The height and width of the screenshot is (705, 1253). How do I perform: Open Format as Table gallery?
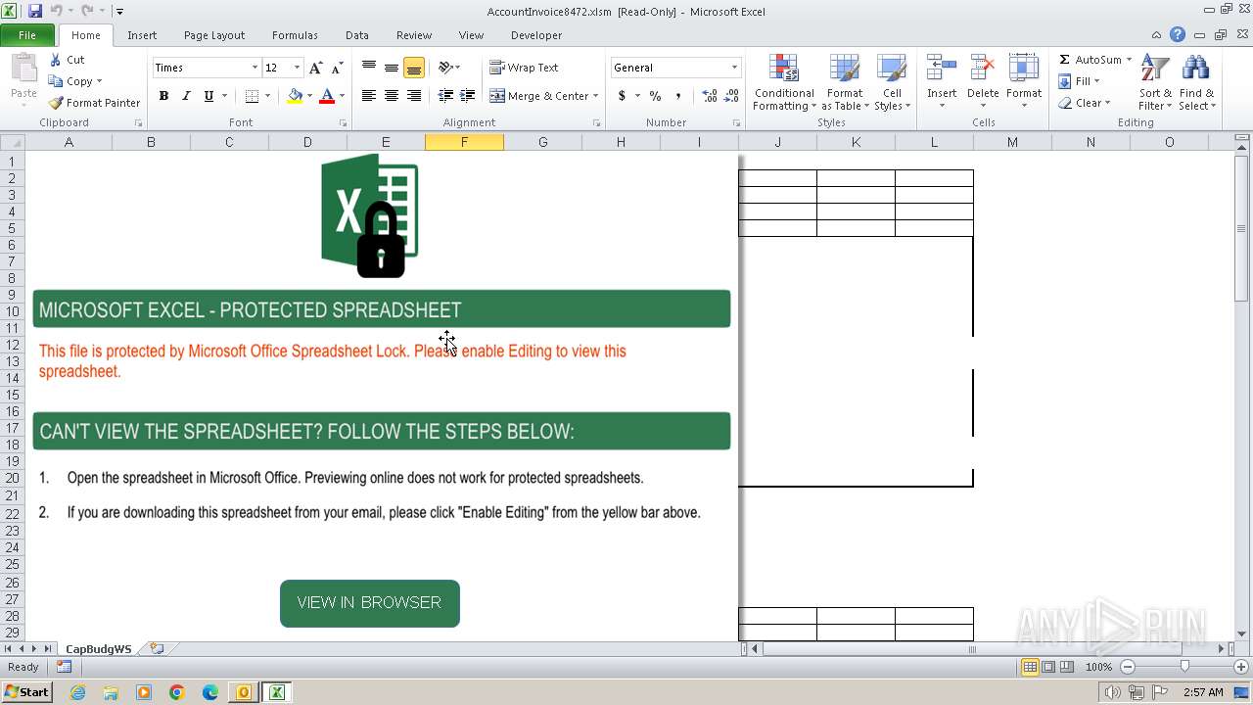pyautogui.click(x=845, y=83)
